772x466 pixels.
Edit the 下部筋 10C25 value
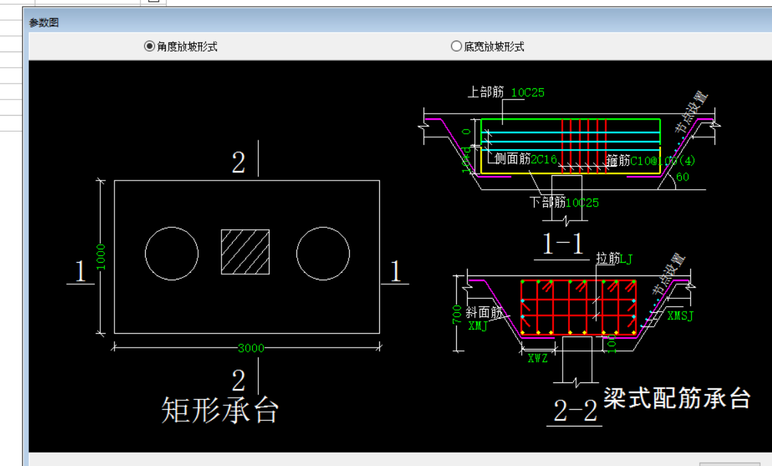[x=582, y=203]
